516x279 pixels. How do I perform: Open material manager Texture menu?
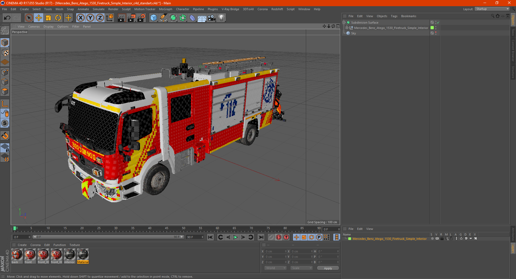[x=74, y=245]
